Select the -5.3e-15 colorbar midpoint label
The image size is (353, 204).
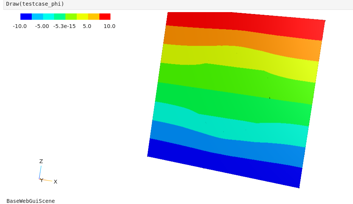[x=64, y=26]
